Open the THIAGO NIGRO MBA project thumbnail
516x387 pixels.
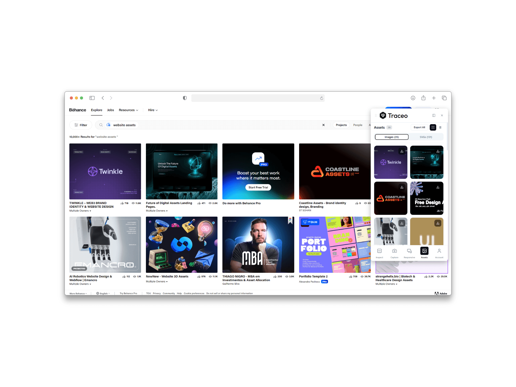[258, 245]
